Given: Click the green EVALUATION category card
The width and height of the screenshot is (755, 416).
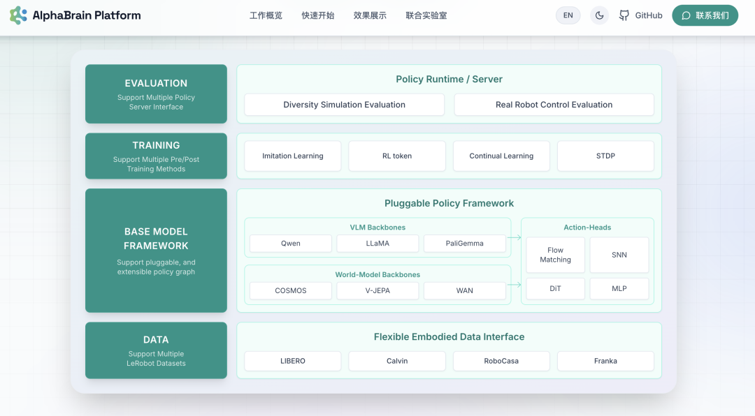Looking at the screenshot, I should [x=156, y=94].
